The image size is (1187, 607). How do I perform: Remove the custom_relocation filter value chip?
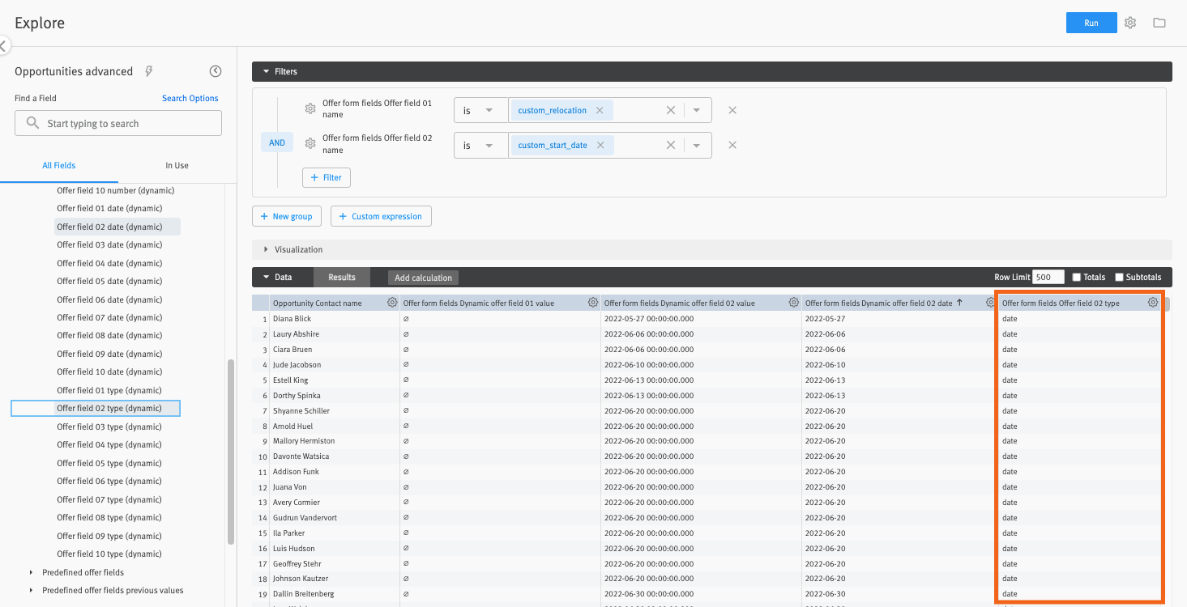coord(600,110)
